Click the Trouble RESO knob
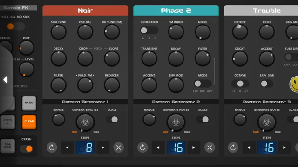The width and height of the screenshot is (298, 167). tap(267, 32)
